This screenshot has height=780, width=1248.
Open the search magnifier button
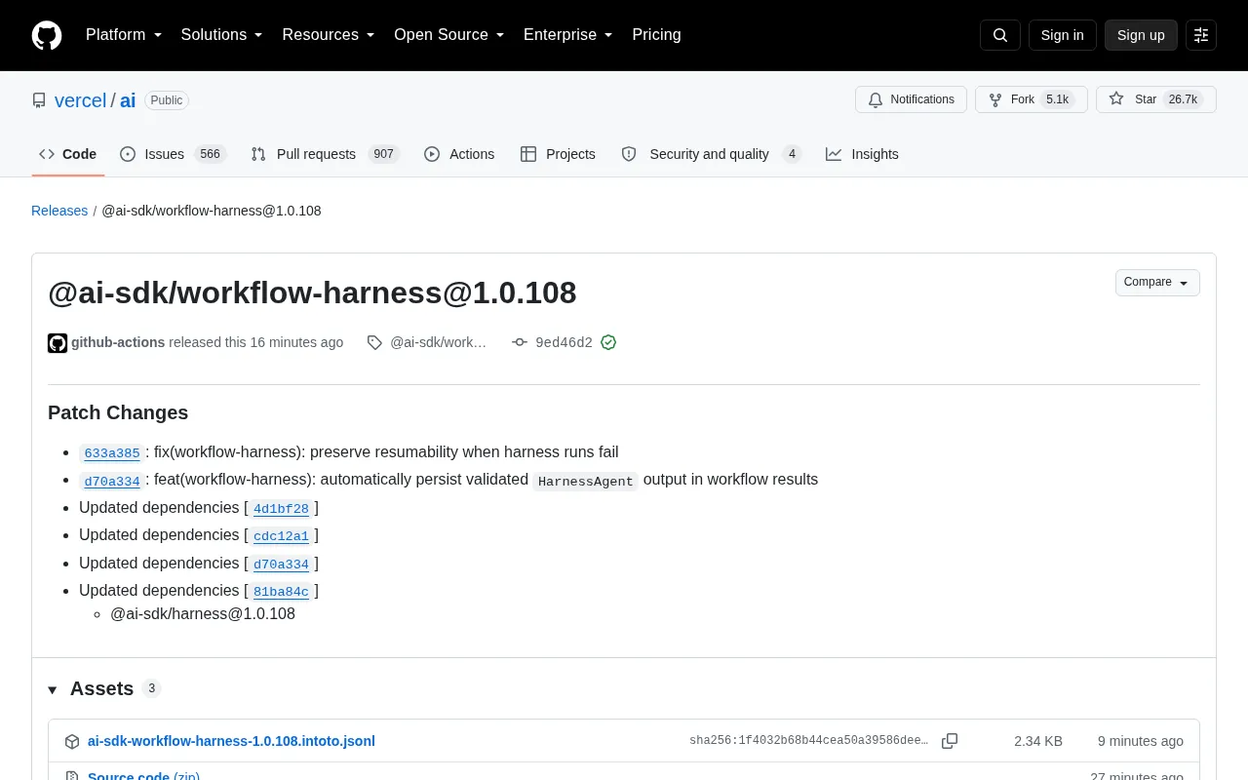point(1000,35)
